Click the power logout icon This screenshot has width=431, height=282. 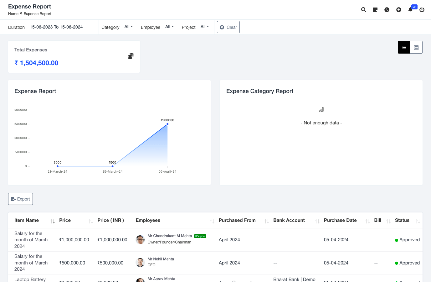click(422, 10)
